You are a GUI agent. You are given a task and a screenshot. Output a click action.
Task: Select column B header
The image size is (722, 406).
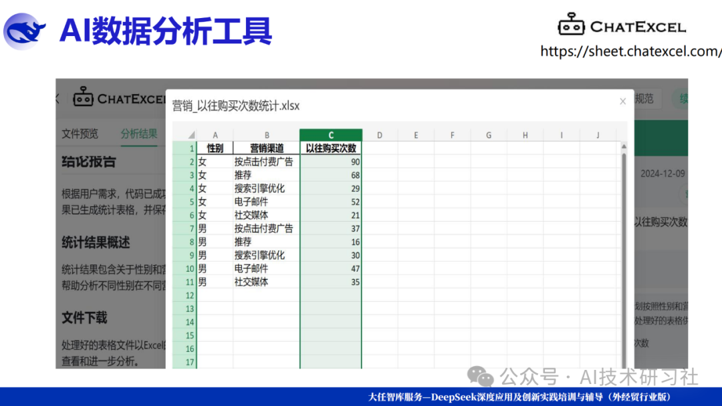click(266, 135)
